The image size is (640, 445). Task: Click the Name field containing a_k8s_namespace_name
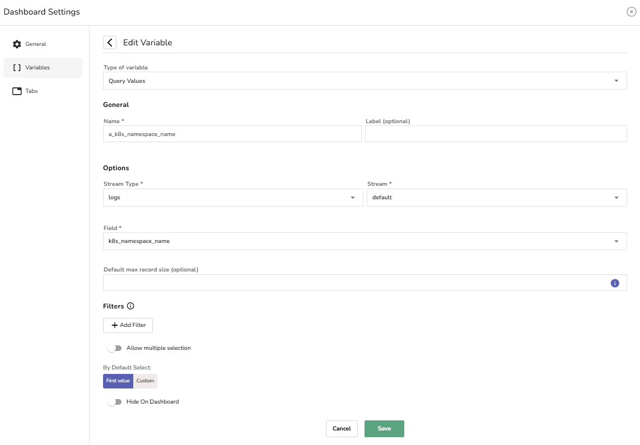pyautogui.click(x=232, y=134)
